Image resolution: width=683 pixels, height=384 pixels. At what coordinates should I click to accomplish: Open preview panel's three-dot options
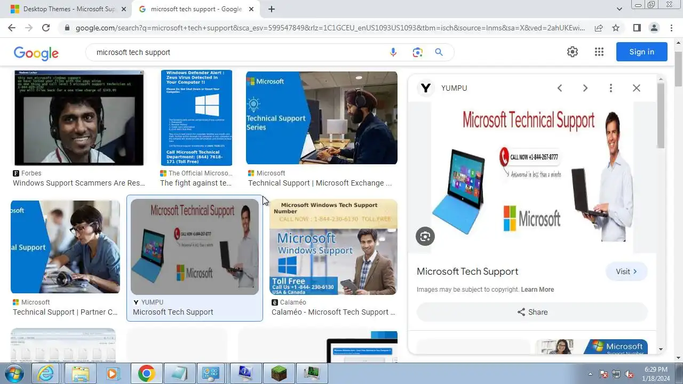coord(611,88)
